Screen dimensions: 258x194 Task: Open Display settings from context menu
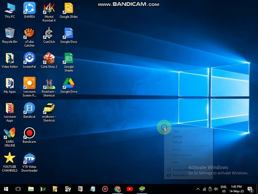tap(189, 169)
